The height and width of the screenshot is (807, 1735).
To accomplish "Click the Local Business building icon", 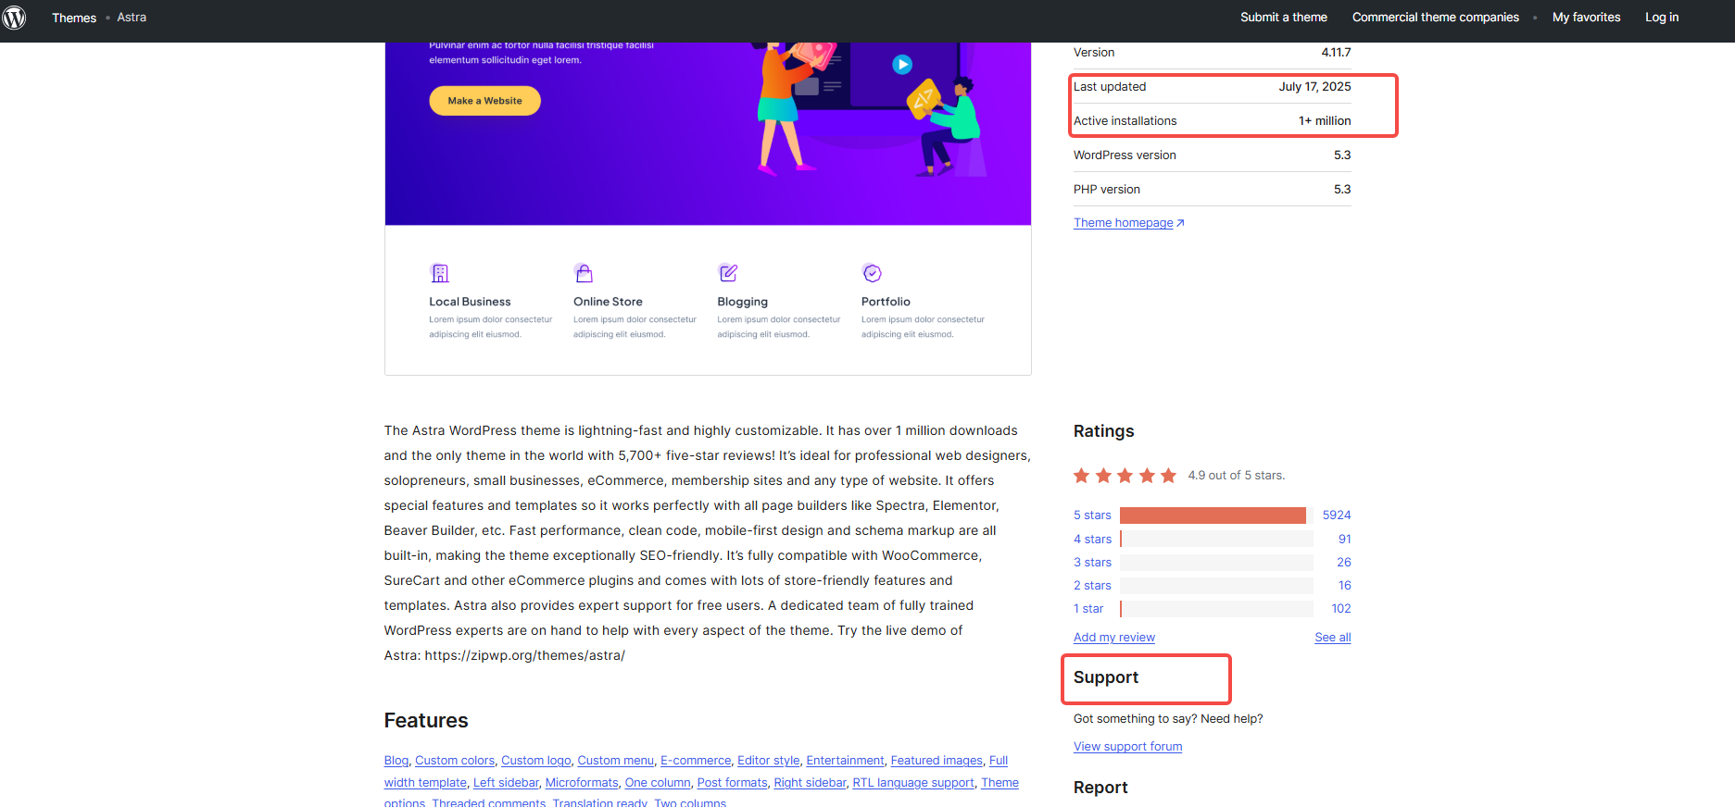I will pyautogui.click(x=440, y=273).
